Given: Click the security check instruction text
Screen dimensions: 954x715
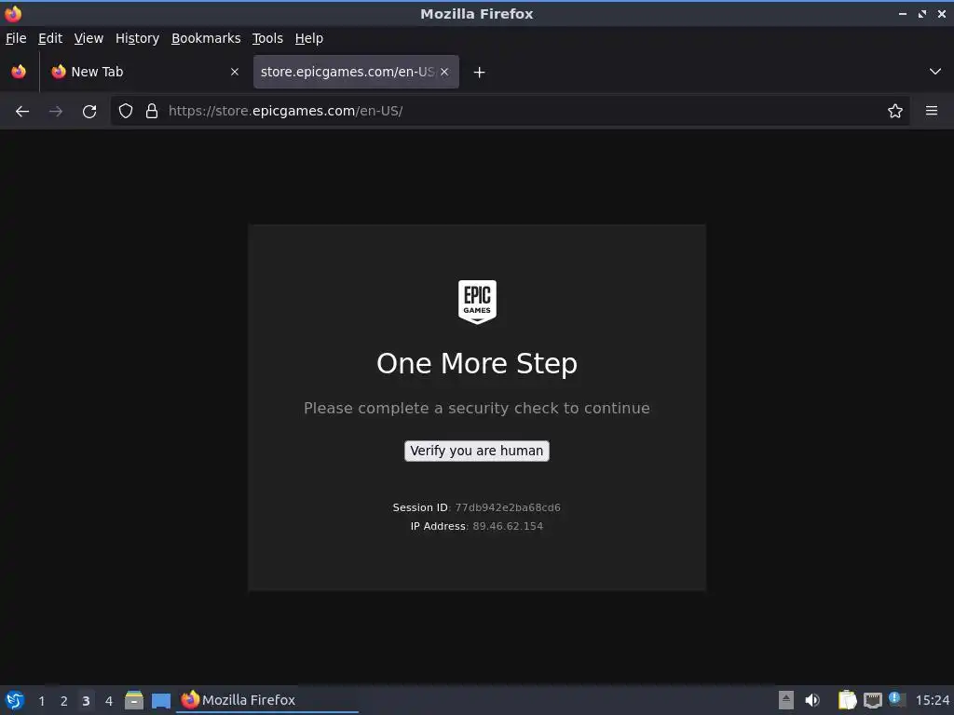Looking at the screenshot, I should click(477, 408).
